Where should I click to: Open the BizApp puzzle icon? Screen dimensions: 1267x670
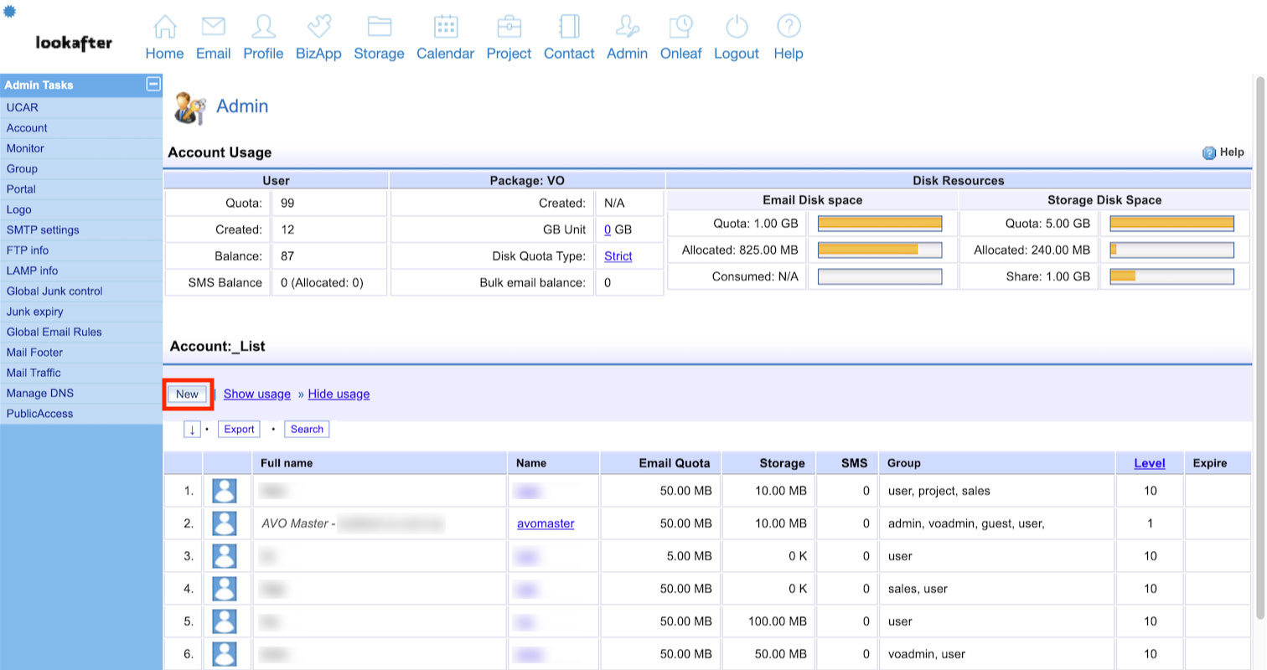[x=318, y=28]
